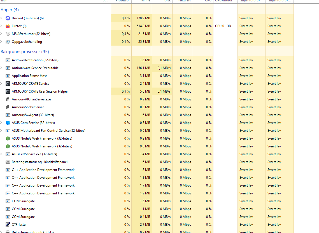Click Oppgavebehandling's 25,8 MB memory value
This screenshot has height=233, width=319.
coord(144,42)
